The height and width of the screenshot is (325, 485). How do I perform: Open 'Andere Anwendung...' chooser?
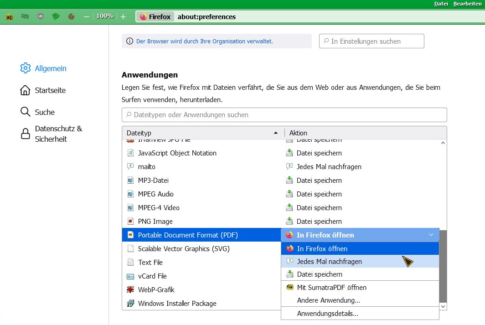[x=328, y=300]
